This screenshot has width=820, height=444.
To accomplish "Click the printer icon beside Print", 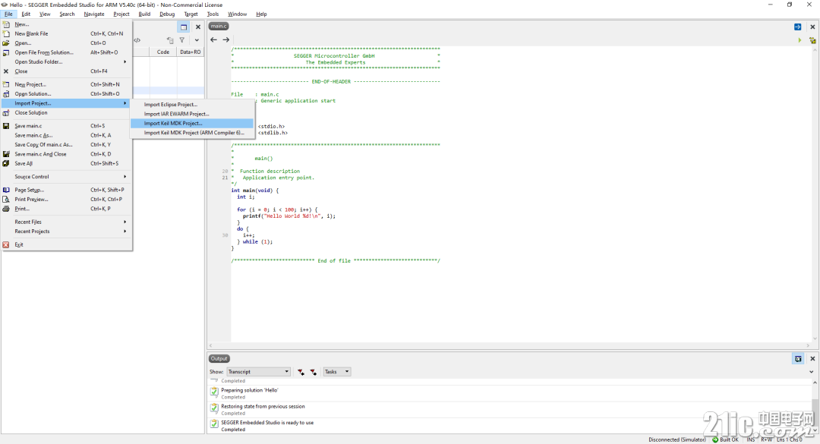I will (6, 209).
